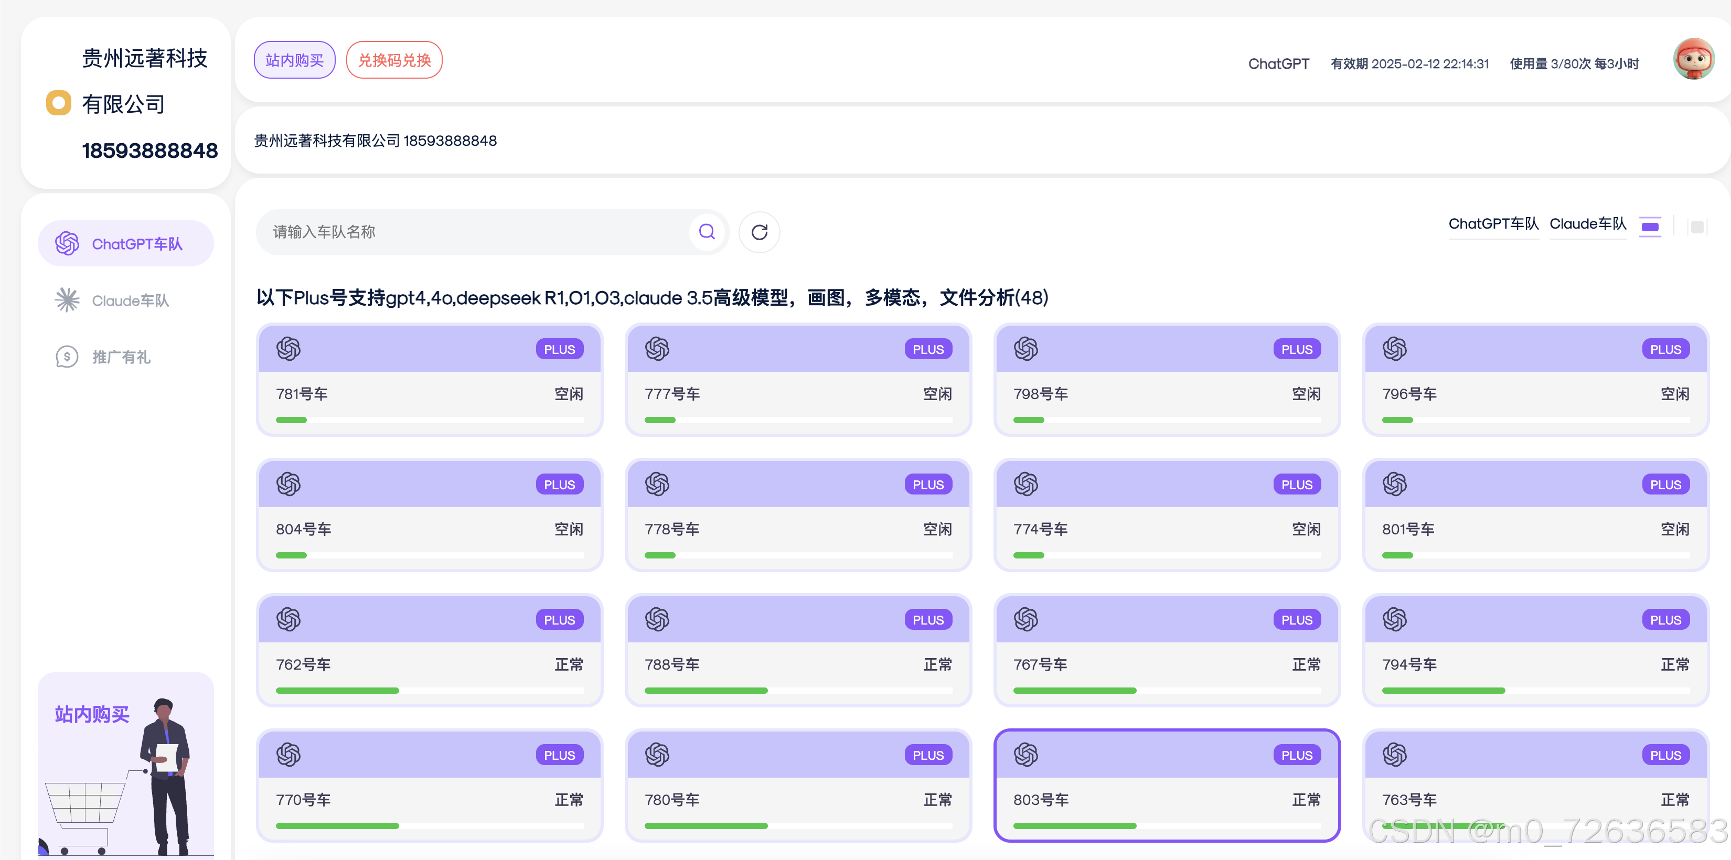The height and width of the screenshot is (860, 1731).
Task: Click the orange company logo icon
Action: 58,103
